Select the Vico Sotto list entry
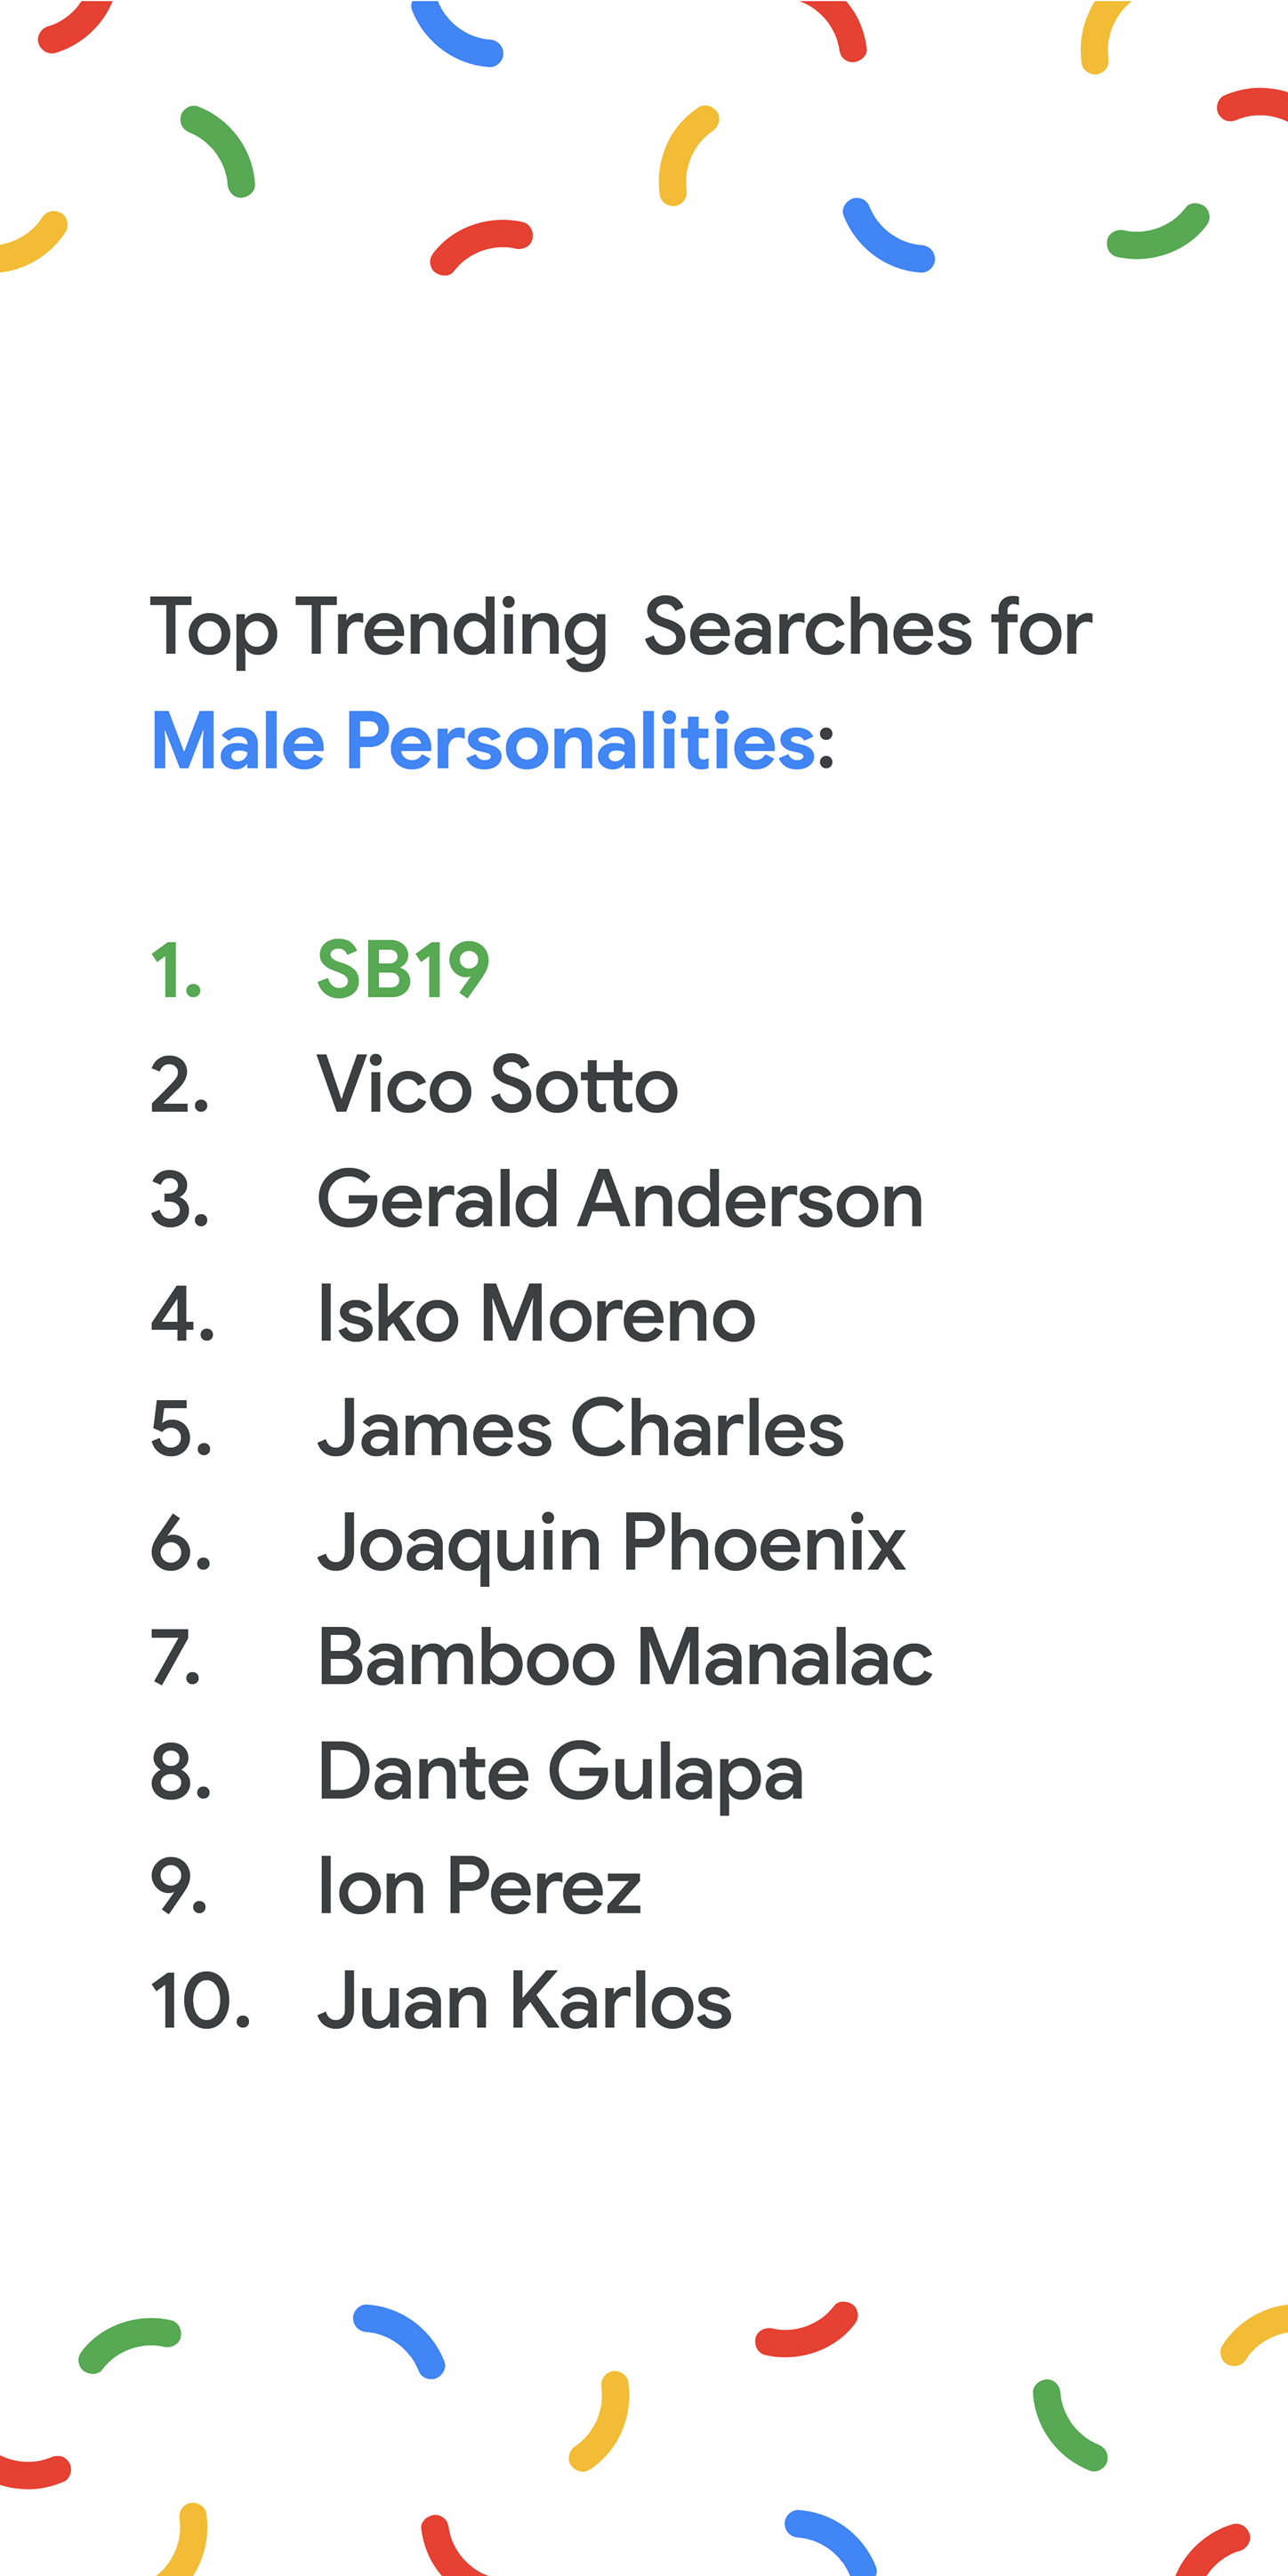1288x2576 pixels. coord(498,1084)
